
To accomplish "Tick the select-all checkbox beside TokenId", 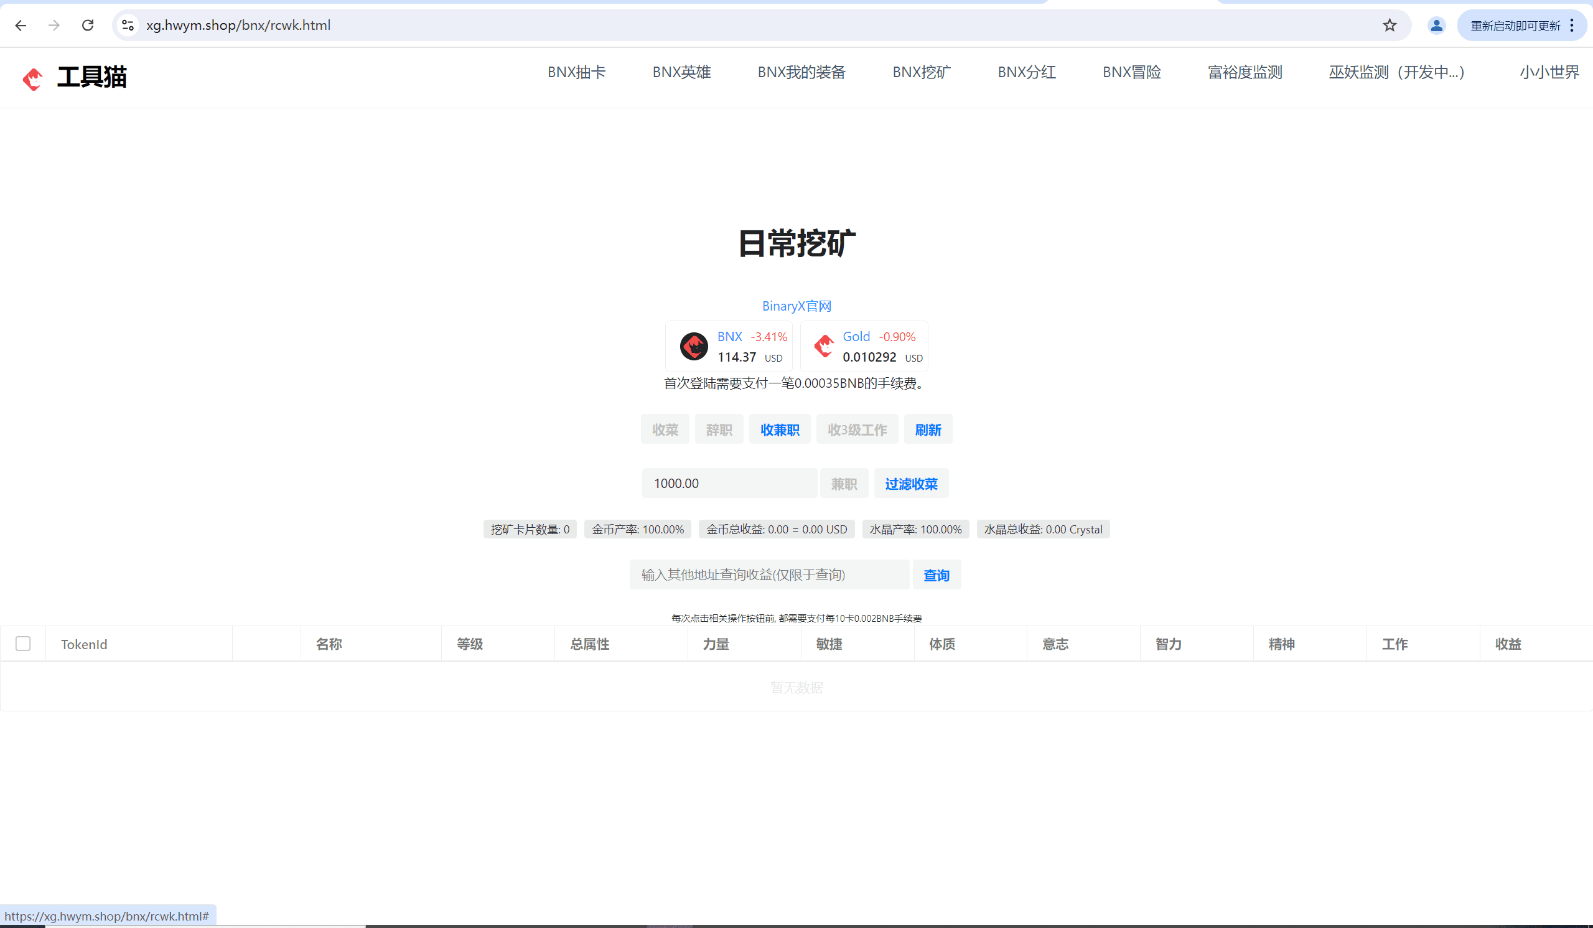I will tap(24, 644).
